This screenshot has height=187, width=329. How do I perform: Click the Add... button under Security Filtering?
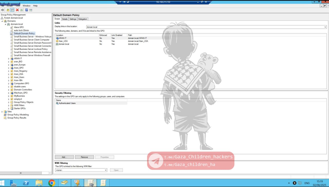64,157
